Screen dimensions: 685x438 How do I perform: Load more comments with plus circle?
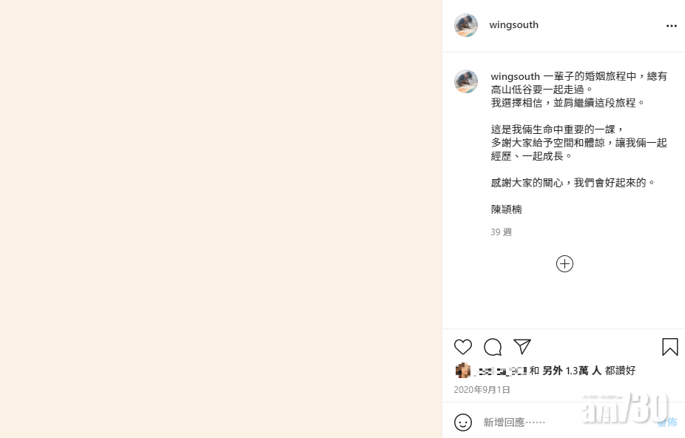tap(564, 264)
